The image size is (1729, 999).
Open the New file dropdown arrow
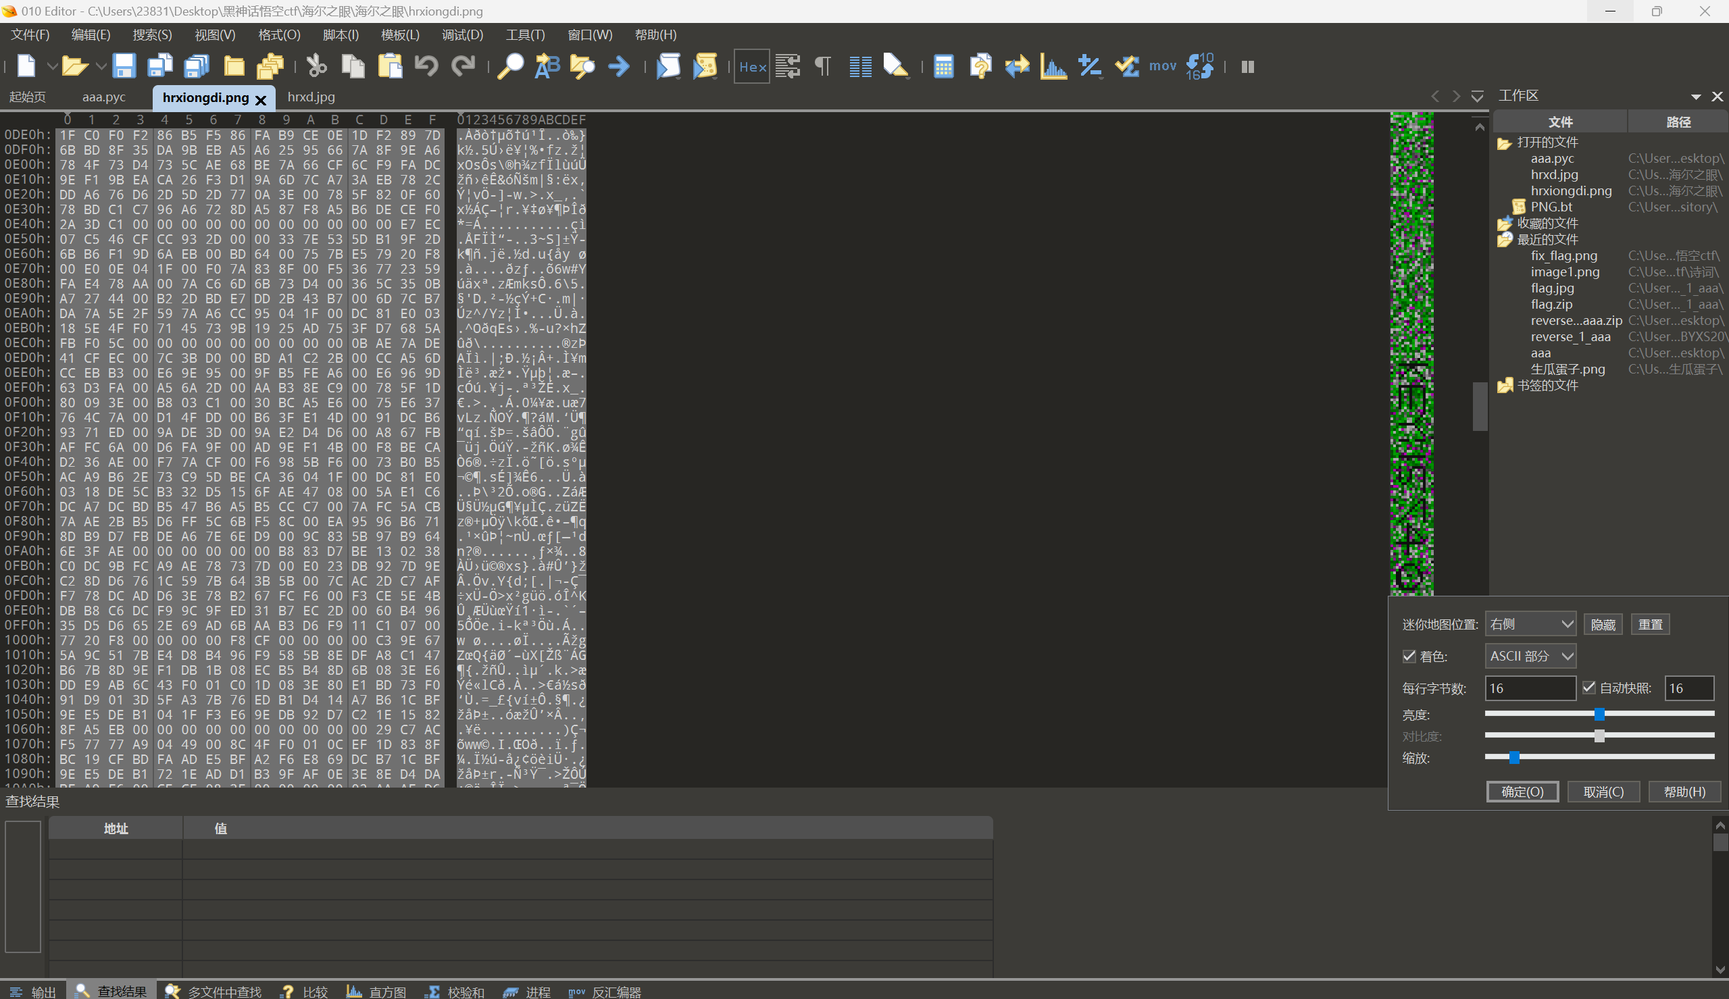[51, 67]
